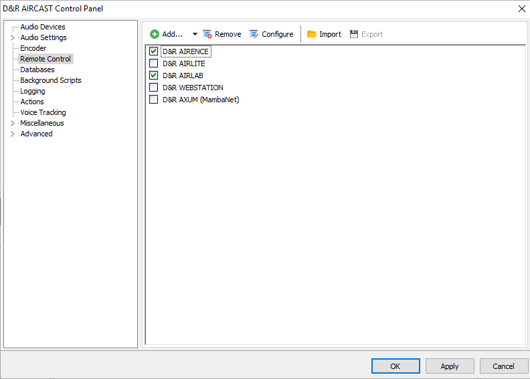Go to Background Scripts section
Screen dimensions: 530x379
[51, 80]
